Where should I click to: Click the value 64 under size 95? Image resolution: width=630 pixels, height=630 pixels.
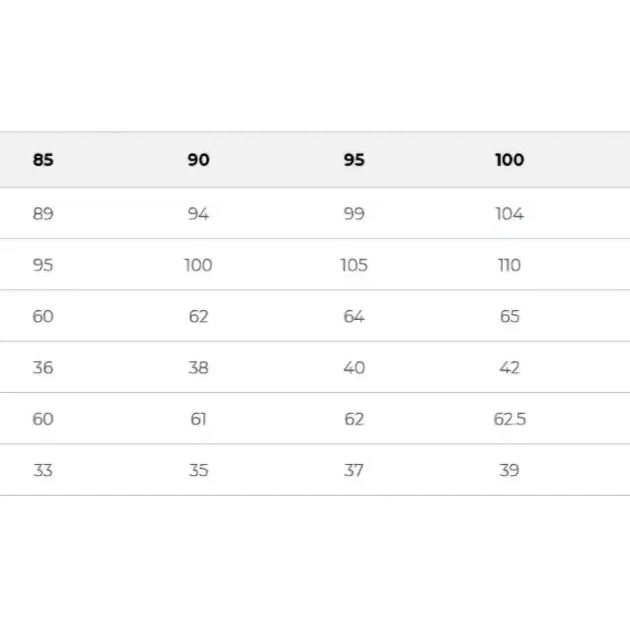click(x=354, y=317)
